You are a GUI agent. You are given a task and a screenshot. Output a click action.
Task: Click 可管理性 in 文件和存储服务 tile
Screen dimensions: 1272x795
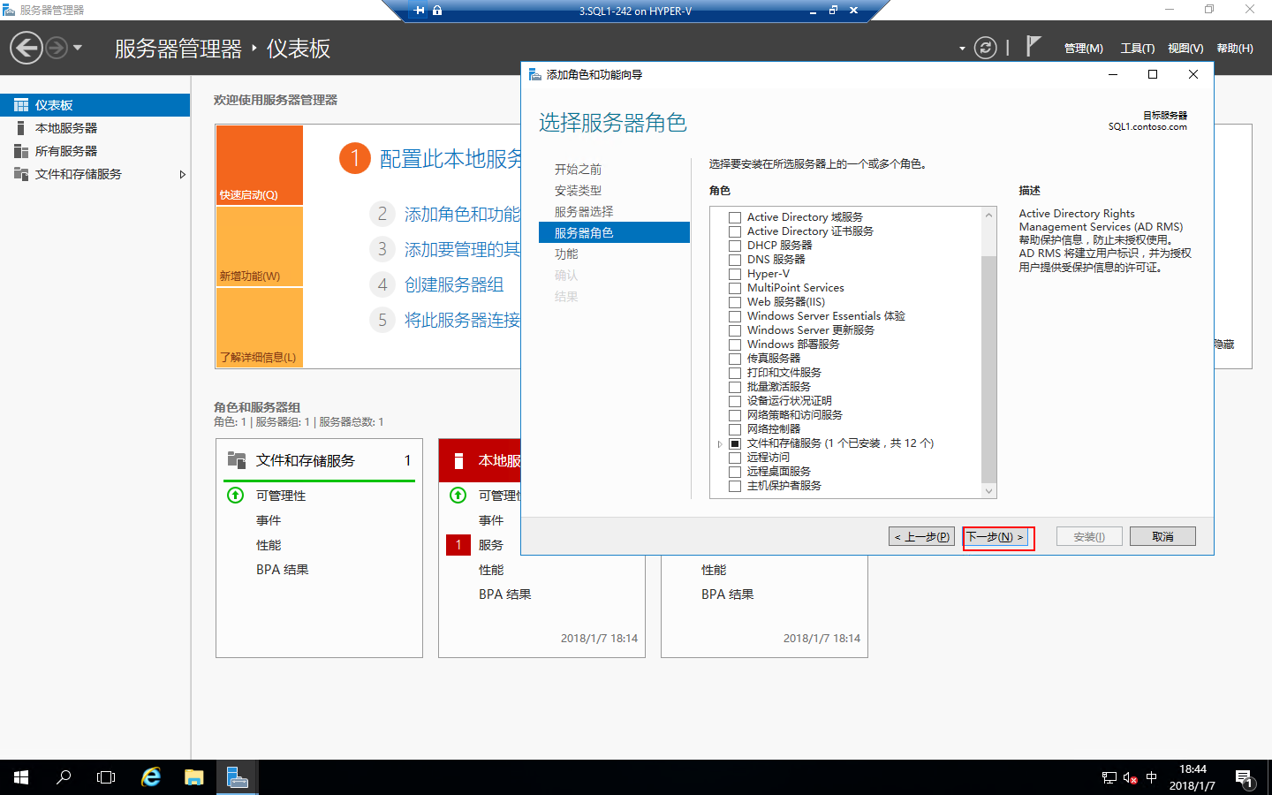coord(281,496)
